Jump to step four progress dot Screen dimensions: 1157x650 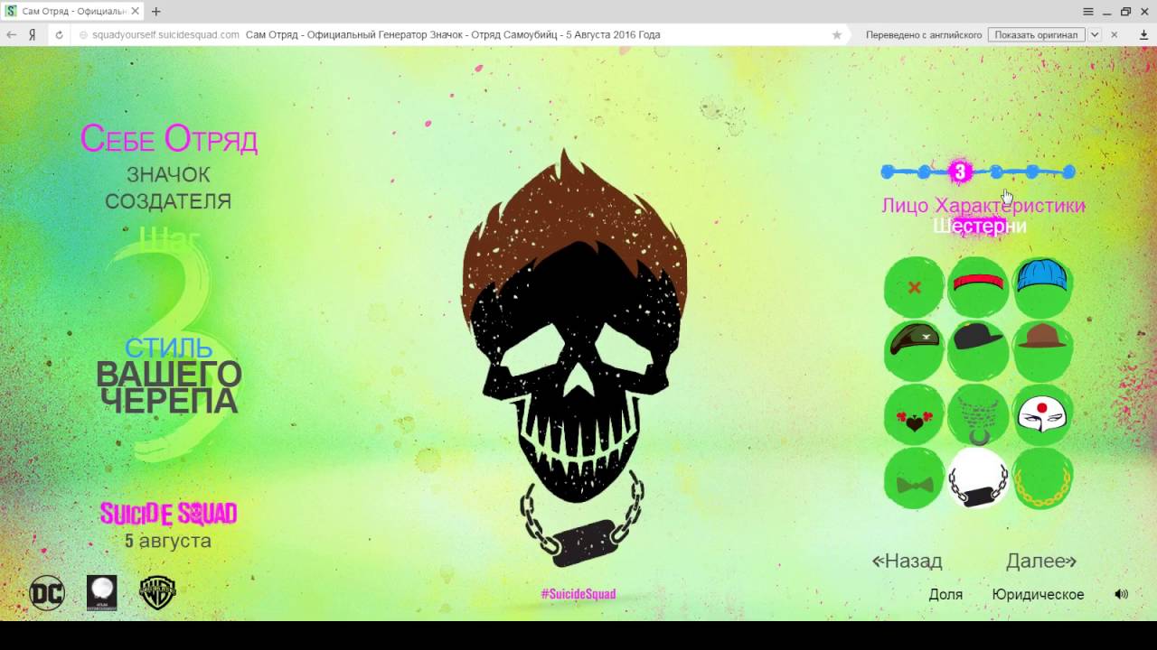tap(996, 172)
